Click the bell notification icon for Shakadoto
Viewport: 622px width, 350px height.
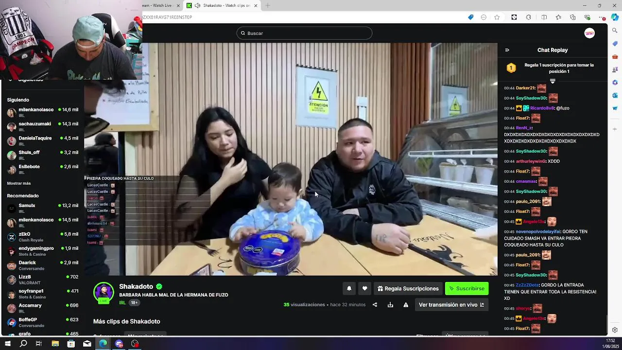pyautogui.click(x=349, y=289)
